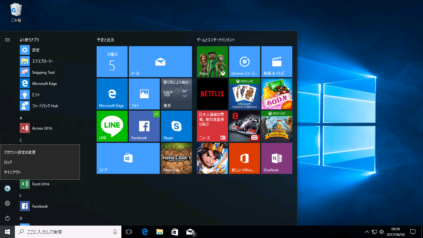Open the Facebook tile

[x=144, y=126]
